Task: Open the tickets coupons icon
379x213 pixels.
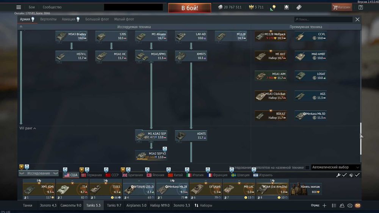Action: 299,7
